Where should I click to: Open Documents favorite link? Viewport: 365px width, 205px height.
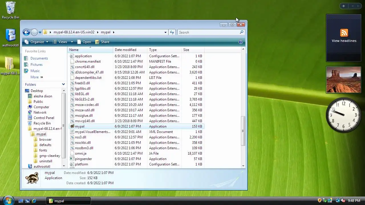click(39, 58)
